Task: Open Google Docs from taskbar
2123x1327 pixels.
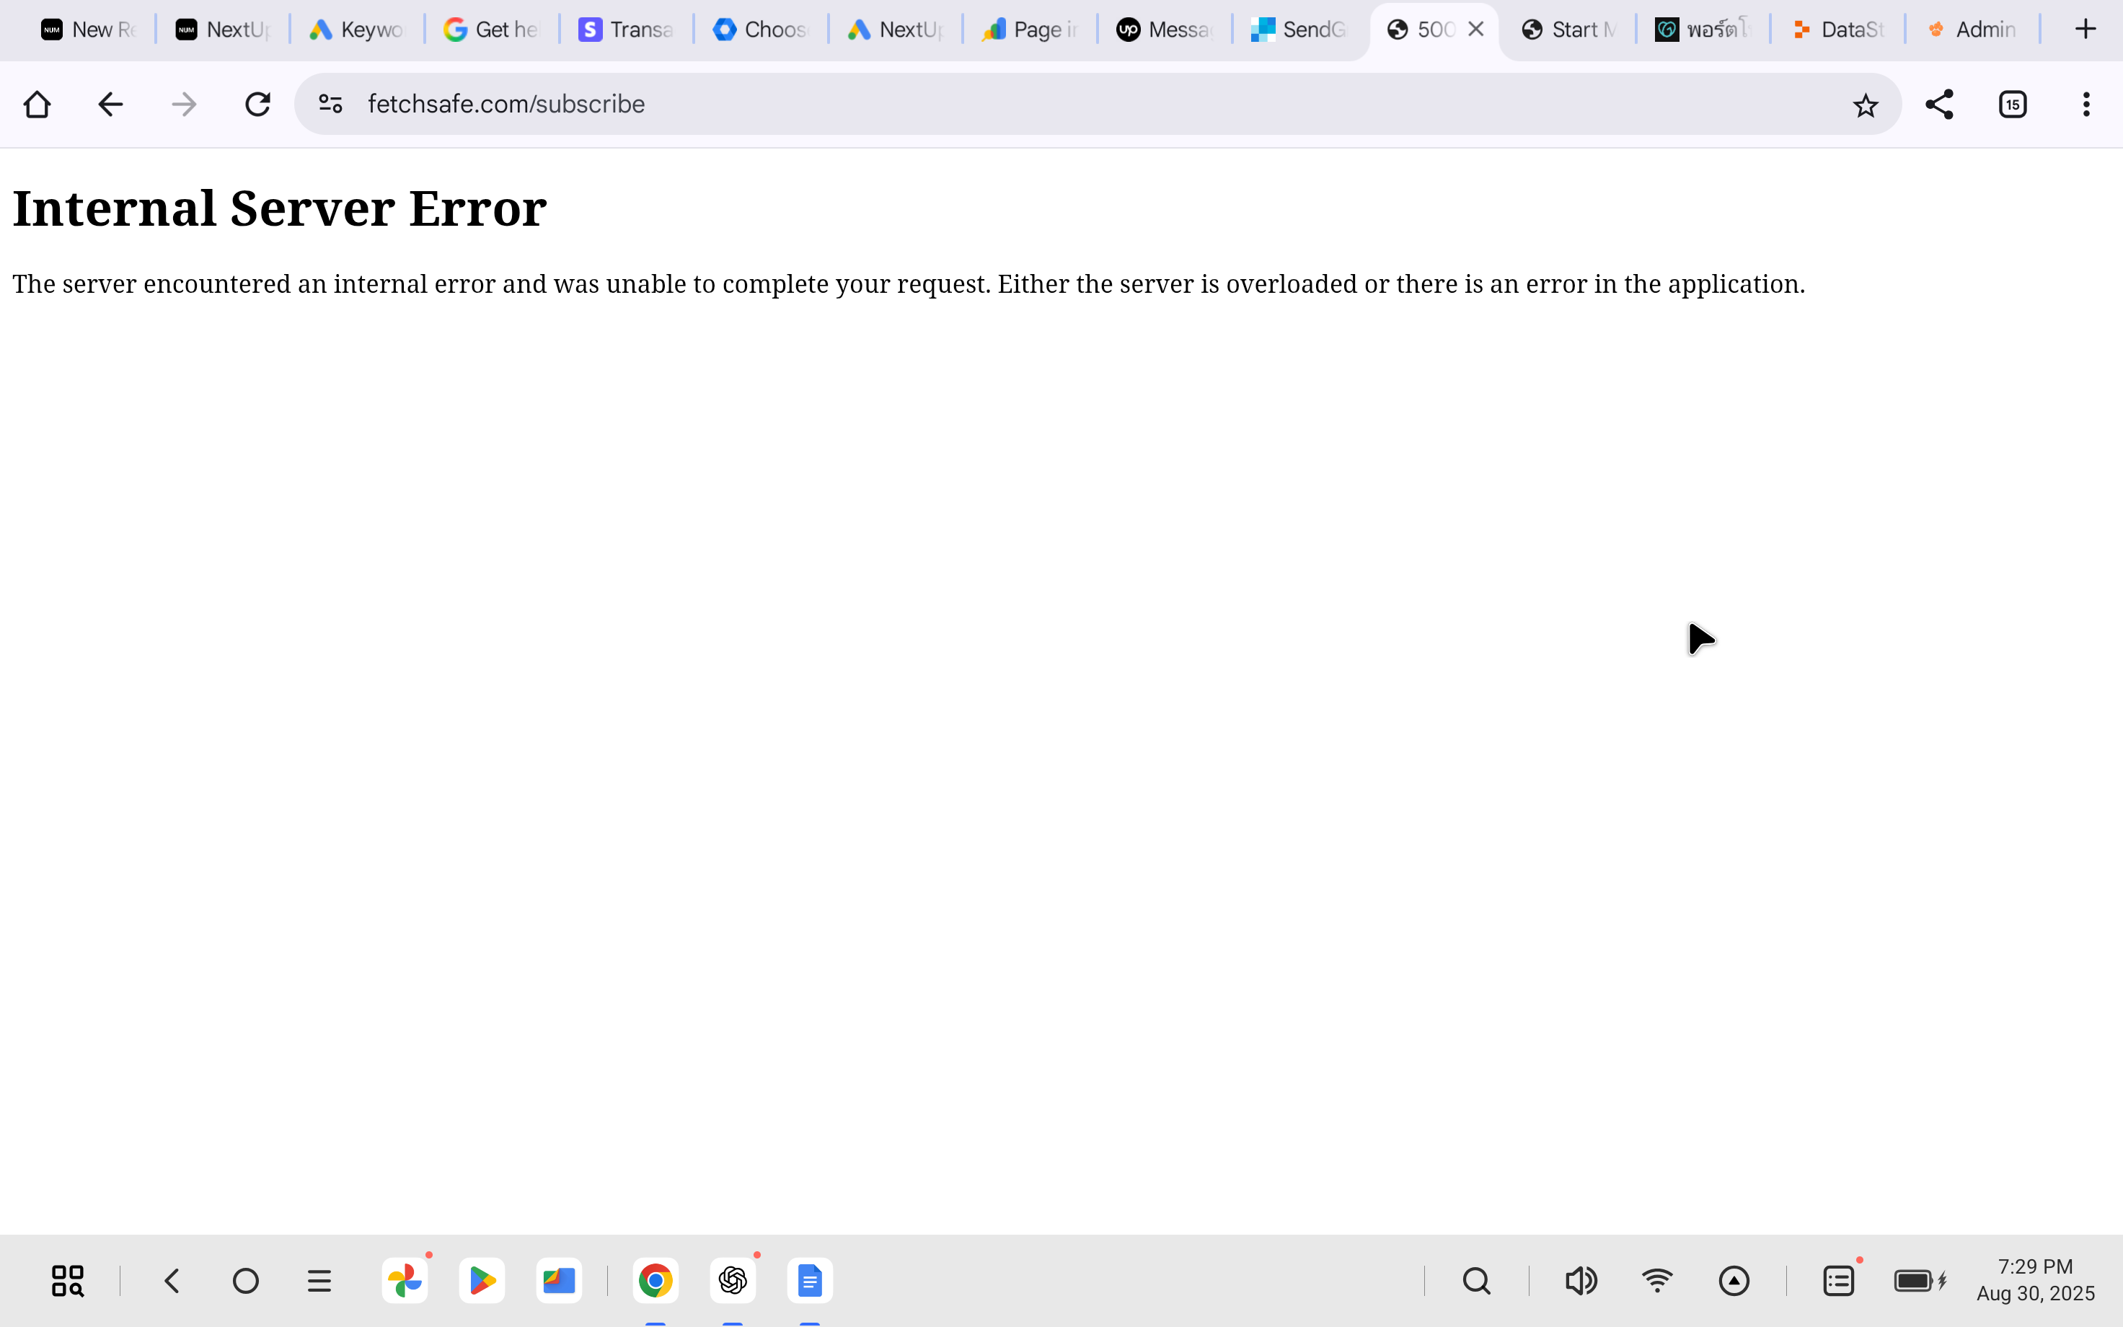Action: 809,1281
